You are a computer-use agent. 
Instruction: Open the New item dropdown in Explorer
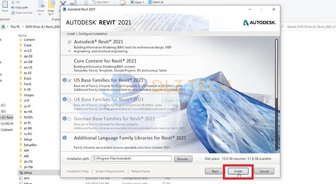(102, 2)
